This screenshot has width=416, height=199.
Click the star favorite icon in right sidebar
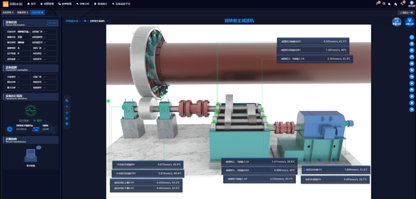(412, 37)
